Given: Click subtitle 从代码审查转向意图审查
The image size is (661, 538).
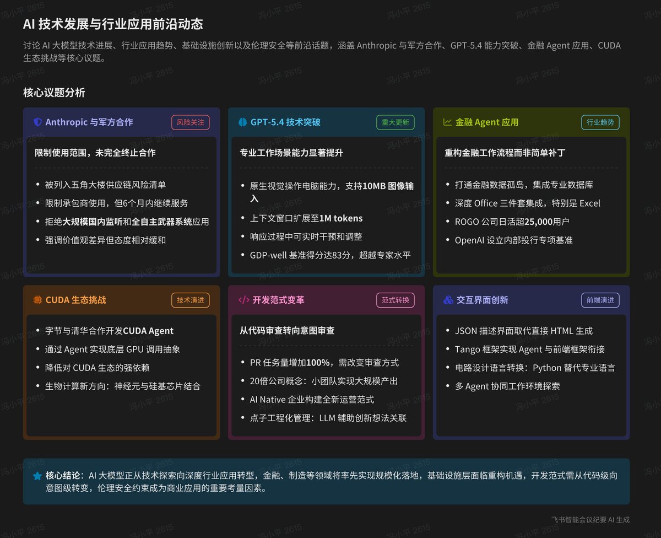Looking at the screenshot, I should [287, 331].
